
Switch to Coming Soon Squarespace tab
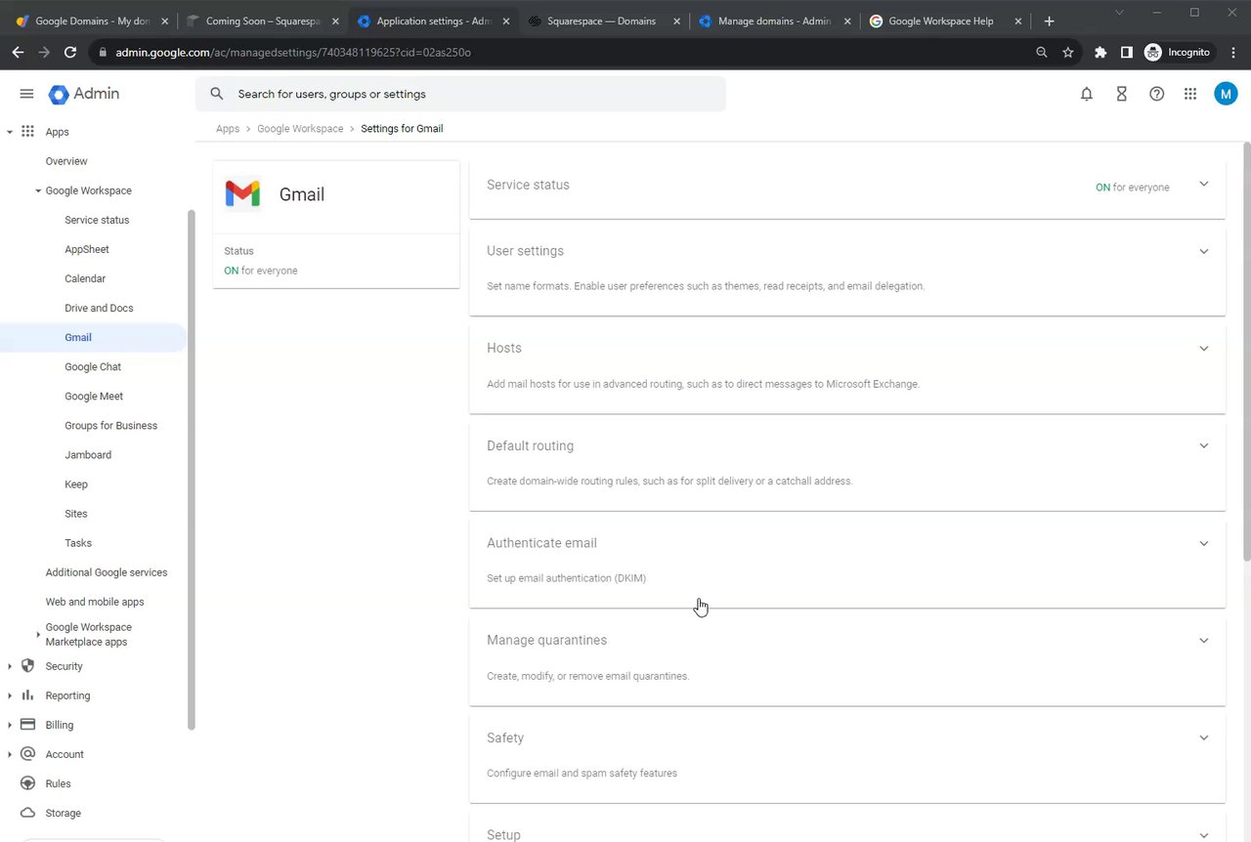(263, 21)
